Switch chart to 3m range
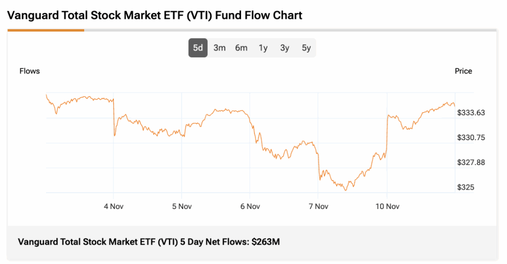 coord(219,48)
